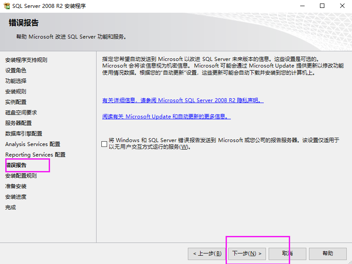This screenshot has width=352, height=264.
Task: Select 安装程序支持规则 in the sidebar
Action: (x=28, y=59)
